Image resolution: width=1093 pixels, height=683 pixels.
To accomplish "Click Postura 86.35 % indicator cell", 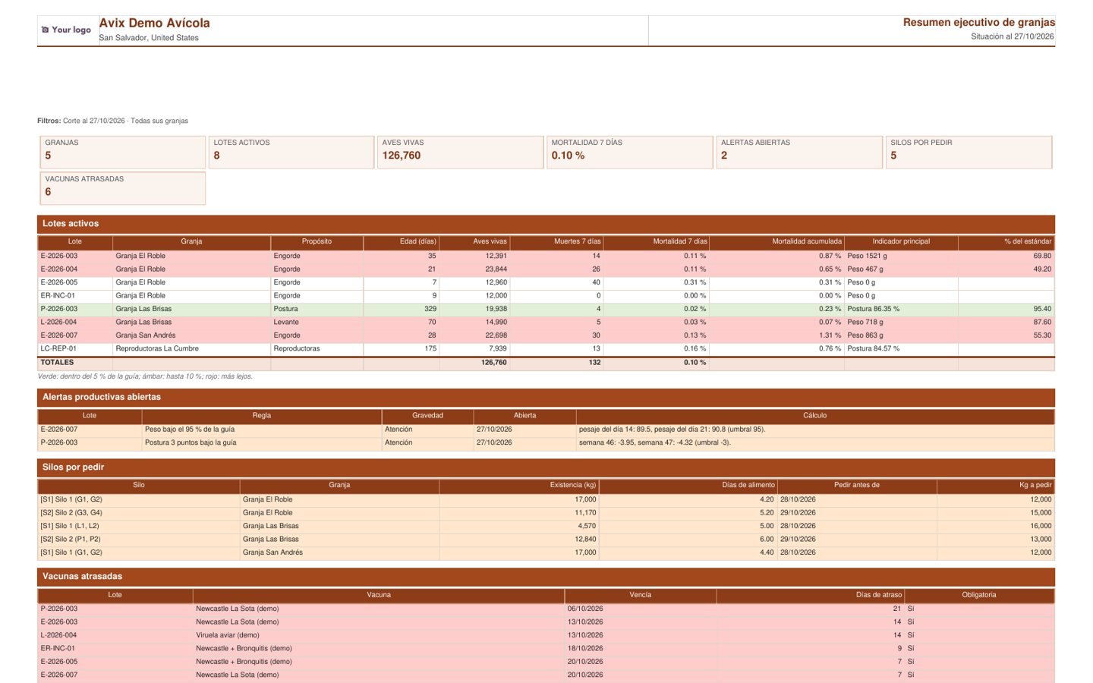I will (901, 309).
